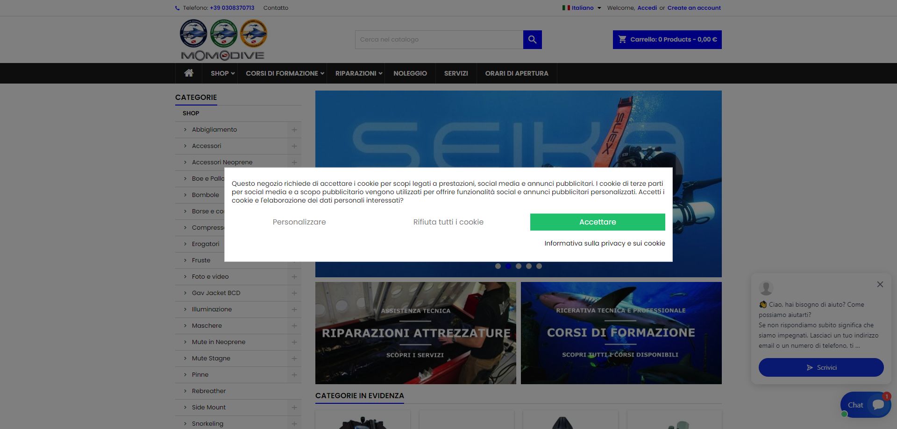This screenshot has width=897, height=429.
Task: Select the fifth slider dot
Action: click(539, 266)
